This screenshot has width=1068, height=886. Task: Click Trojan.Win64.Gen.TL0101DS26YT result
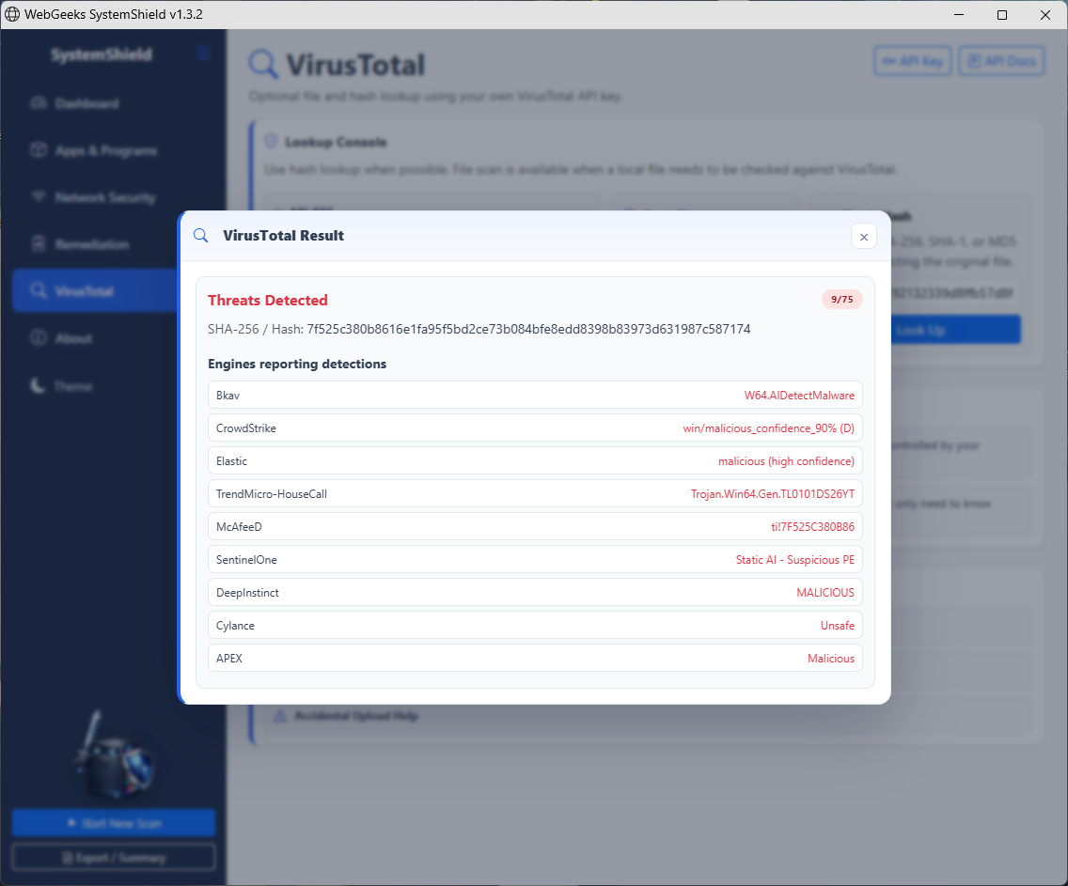[773, 494]
